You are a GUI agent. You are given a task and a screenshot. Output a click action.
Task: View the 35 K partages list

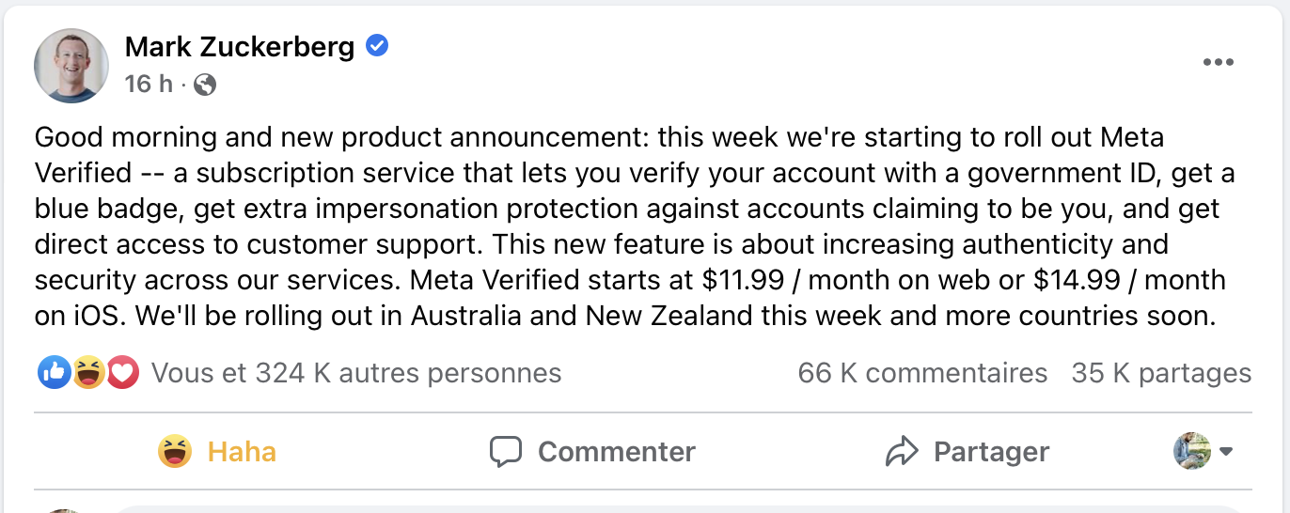[1161, 373]
